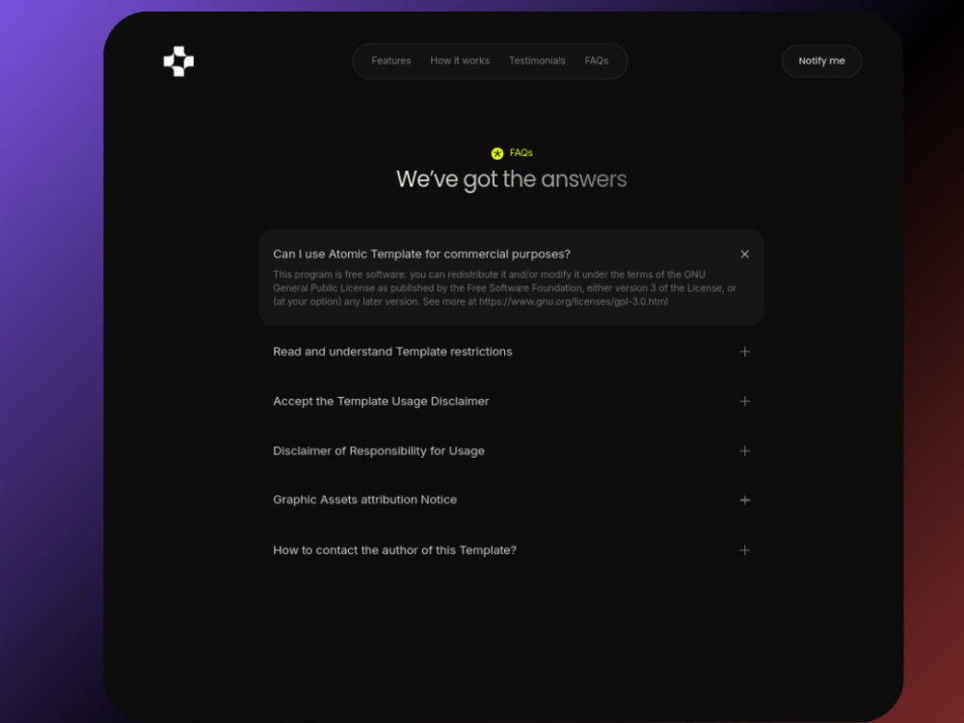Screen dimensions: 964x723
Task: Click the 'We've got the answers' heading
Action: 512,179
